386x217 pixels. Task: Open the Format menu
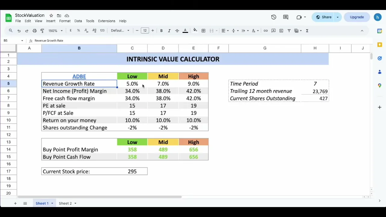tap(65, 21)
